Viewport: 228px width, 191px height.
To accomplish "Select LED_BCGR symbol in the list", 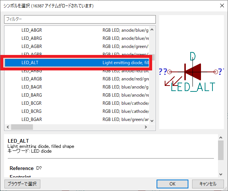I will (x=31, y=103).
